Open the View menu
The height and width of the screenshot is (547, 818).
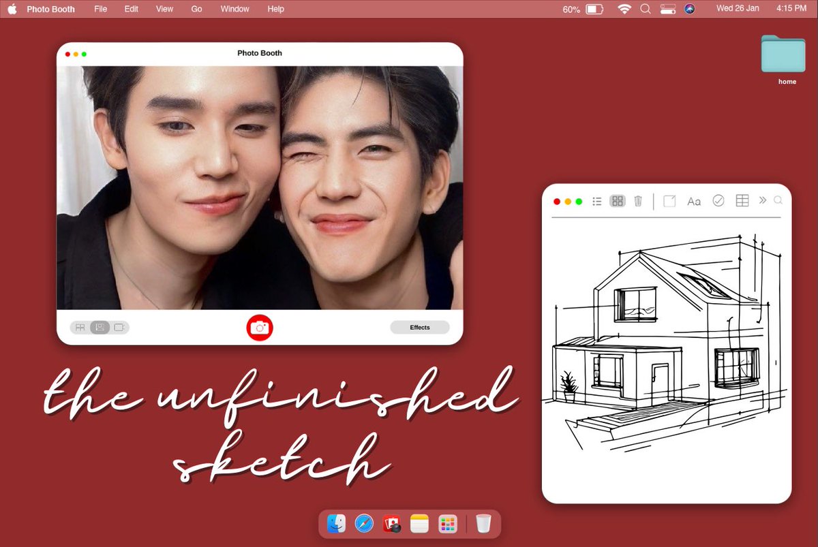point(164,10)
